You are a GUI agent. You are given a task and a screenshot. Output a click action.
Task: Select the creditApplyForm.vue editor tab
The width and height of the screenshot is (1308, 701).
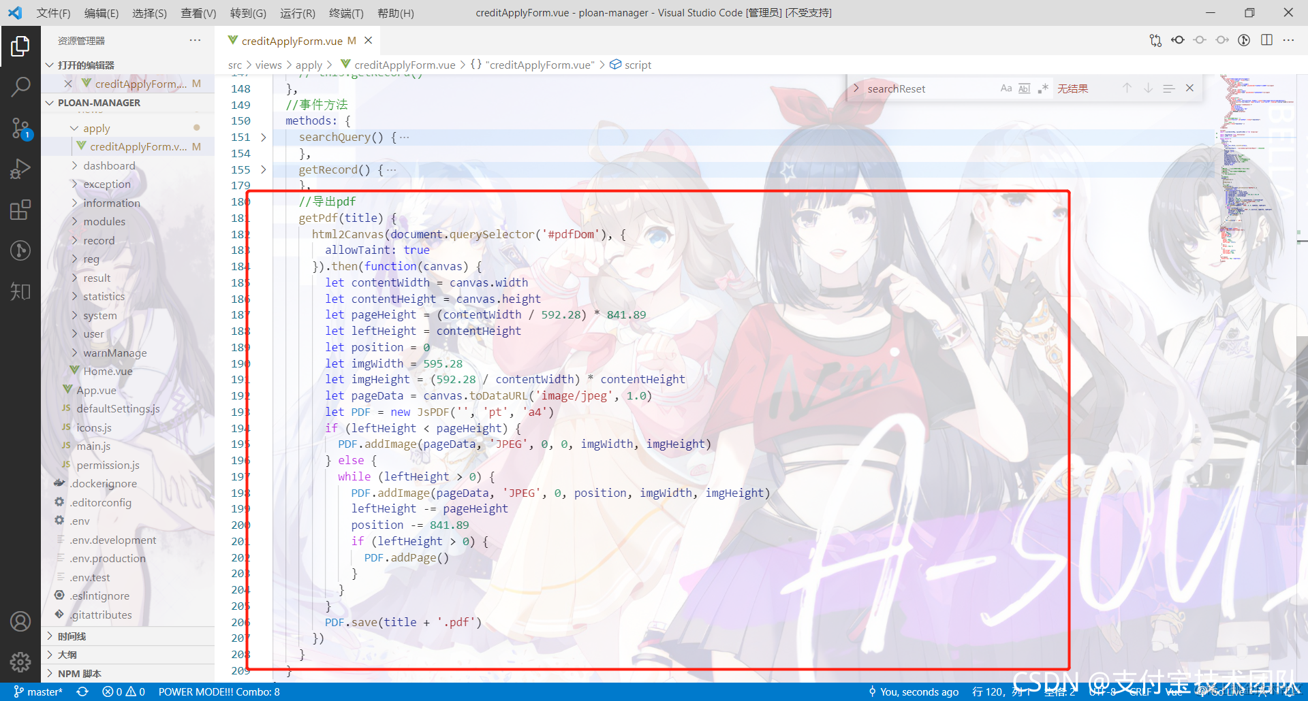[x=298, y=41]
